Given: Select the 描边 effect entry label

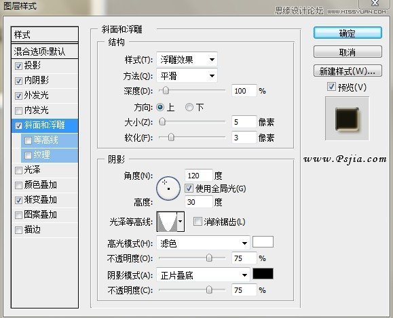Looking at the screenshot, I should [33, 230].
